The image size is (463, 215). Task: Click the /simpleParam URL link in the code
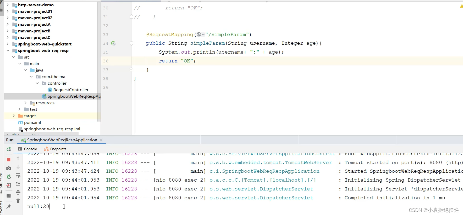click(x=227, y=34)
